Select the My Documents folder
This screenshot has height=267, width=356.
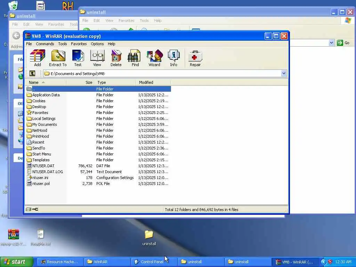(x=42, y=124)
